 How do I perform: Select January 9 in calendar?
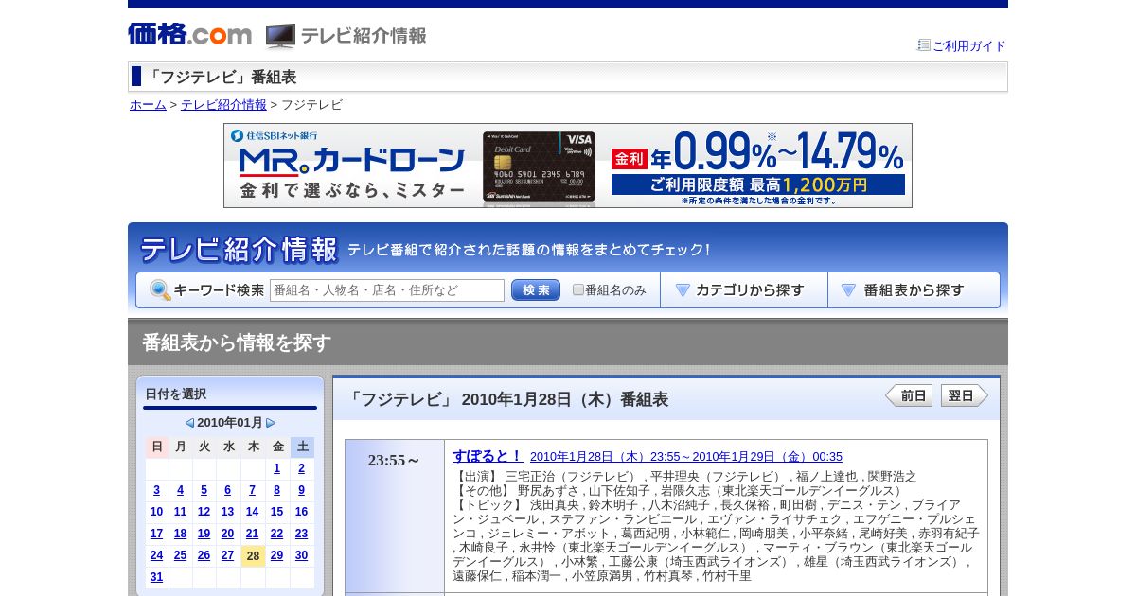(301, 490)
